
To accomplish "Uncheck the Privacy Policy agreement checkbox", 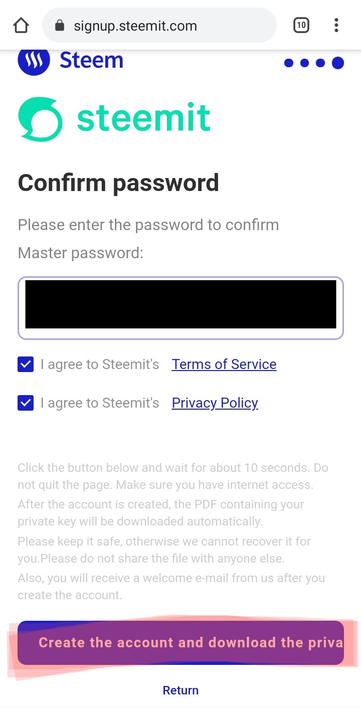I will pyautogui.click(x=26, y=403).
